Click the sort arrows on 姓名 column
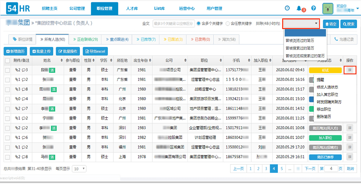Image resolution: width=361 pixels, height=184 pixels. click(61, 60)
